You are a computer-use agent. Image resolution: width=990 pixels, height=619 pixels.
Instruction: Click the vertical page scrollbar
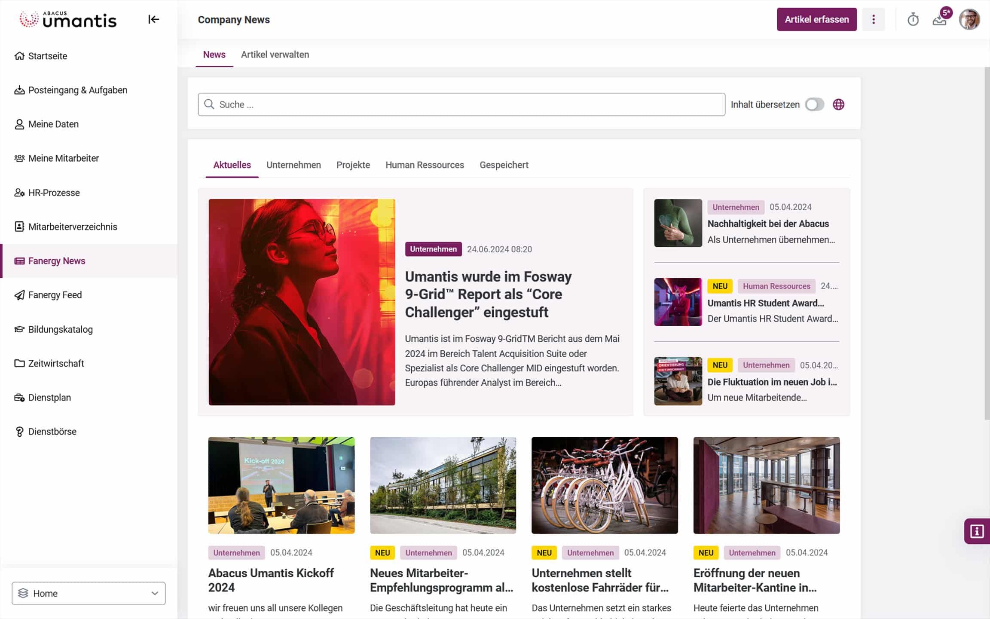987,243
